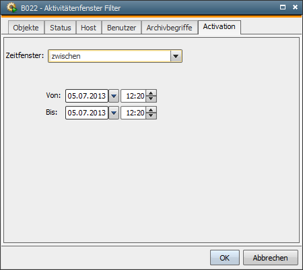Increase the Von time with up arrow
Screen dimensions: 303x270
[x=151, y=93]
